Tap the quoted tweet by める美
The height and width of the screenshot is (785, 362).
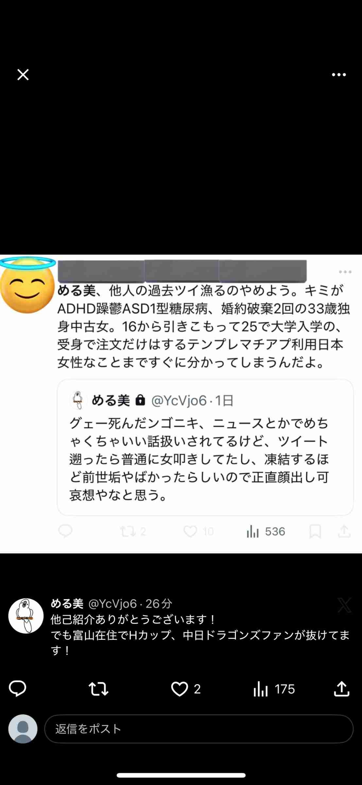(205, 447)
